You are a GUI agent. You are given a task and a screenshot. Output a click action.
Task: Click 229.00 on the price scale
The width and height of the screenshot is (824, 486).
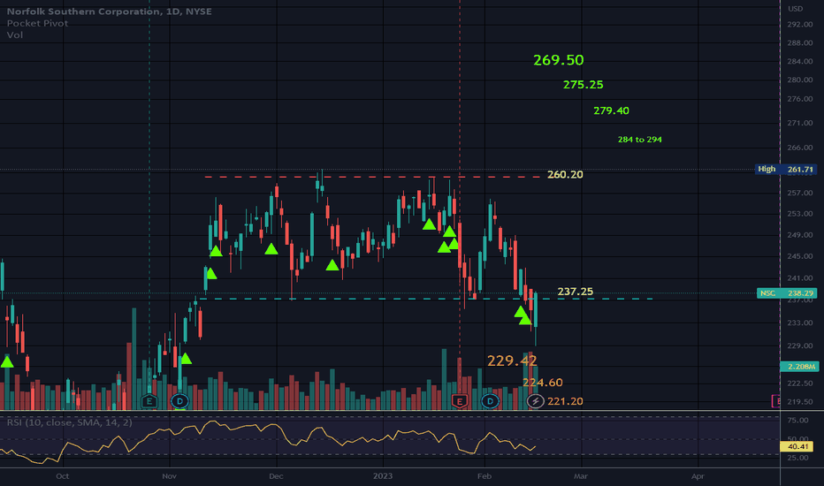tap(800, 346)
